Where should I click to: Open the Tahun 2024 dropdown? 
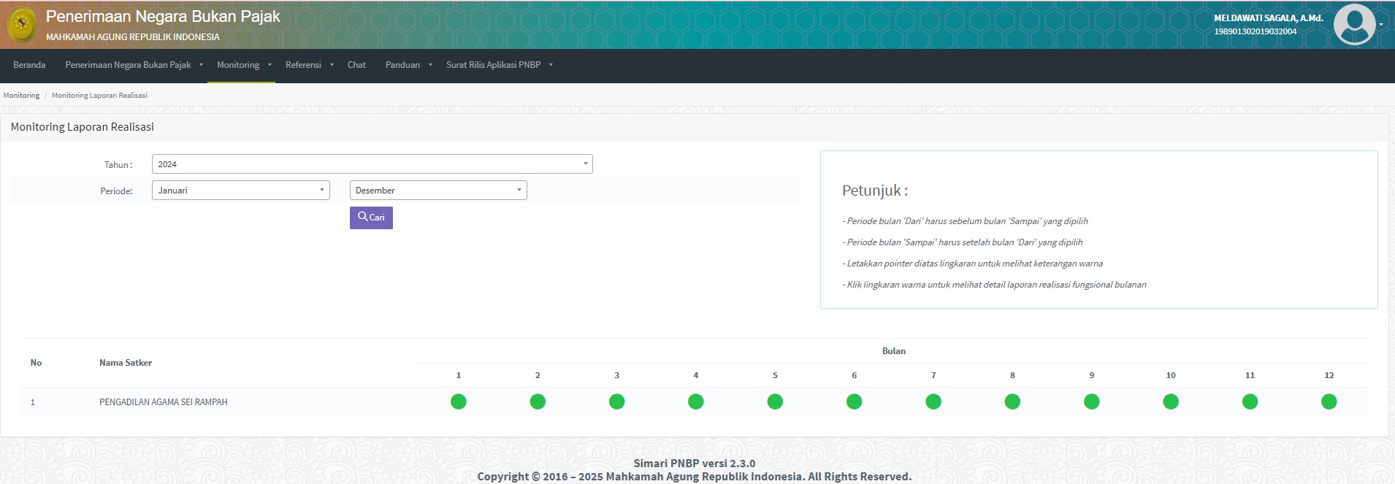[x=372, y=164]
